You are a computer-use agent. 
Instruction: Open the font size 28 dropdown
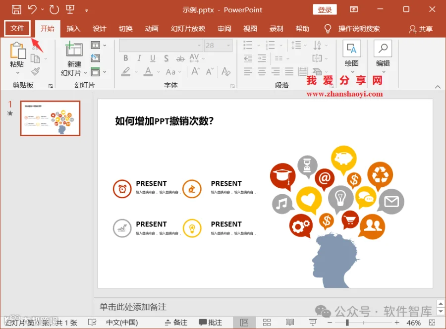point(228,46)
